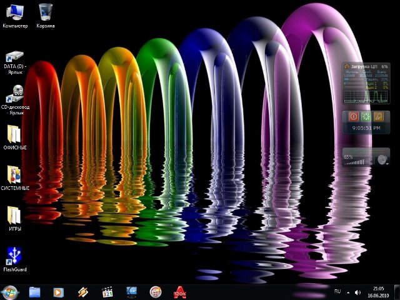
Task: Switch the RU keyboard language indicator
Action: pyautogui.click(x=337, y=292)
